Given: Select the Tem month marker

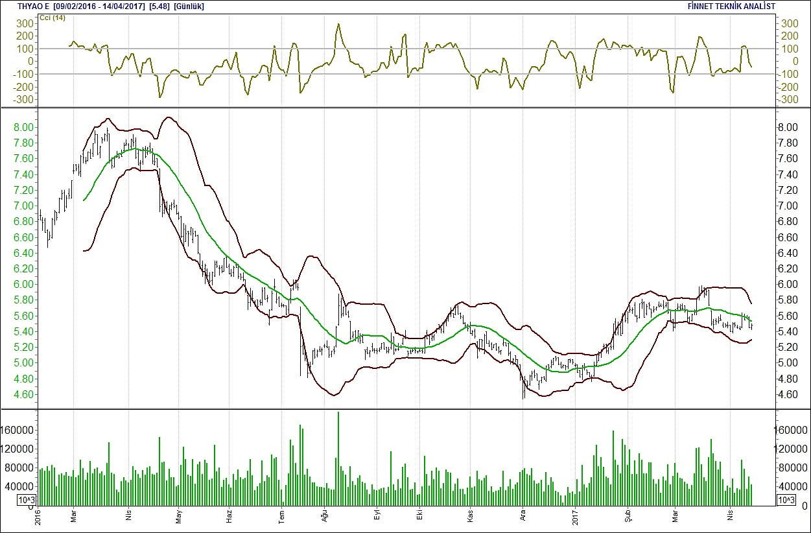Looking at the screenshot, I should pos(281,517).
